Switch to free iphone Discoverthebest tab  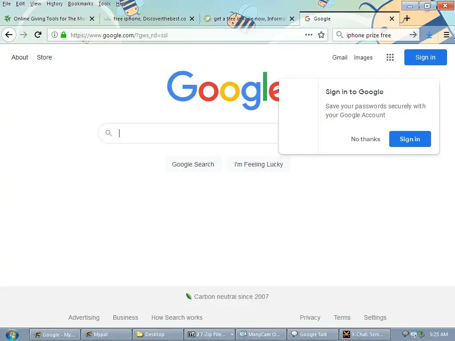point(149,19)
